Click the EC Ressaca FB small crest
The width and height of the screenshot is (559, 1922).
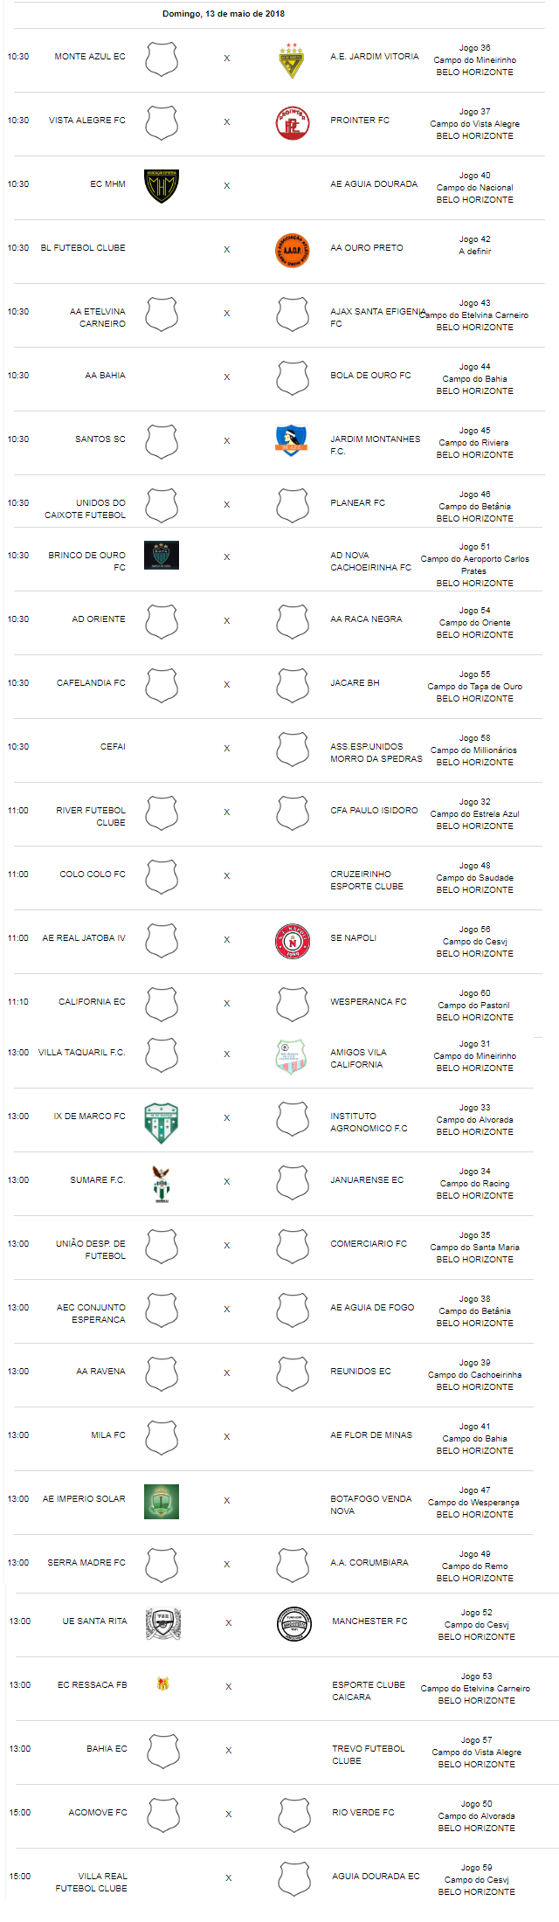tap(162, 1683)
